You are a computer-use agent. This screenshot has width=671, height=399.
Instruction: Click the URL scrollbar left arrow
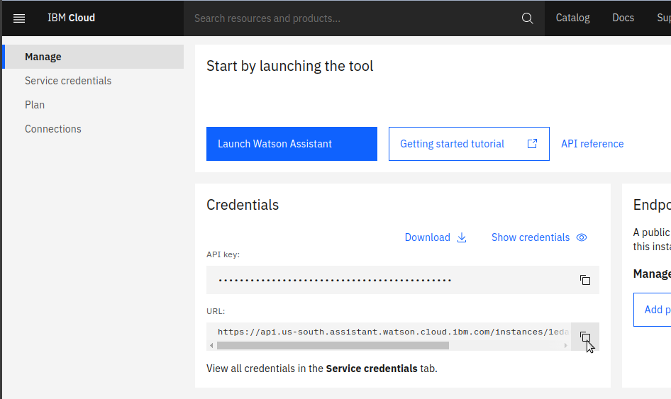pos(211,346)
